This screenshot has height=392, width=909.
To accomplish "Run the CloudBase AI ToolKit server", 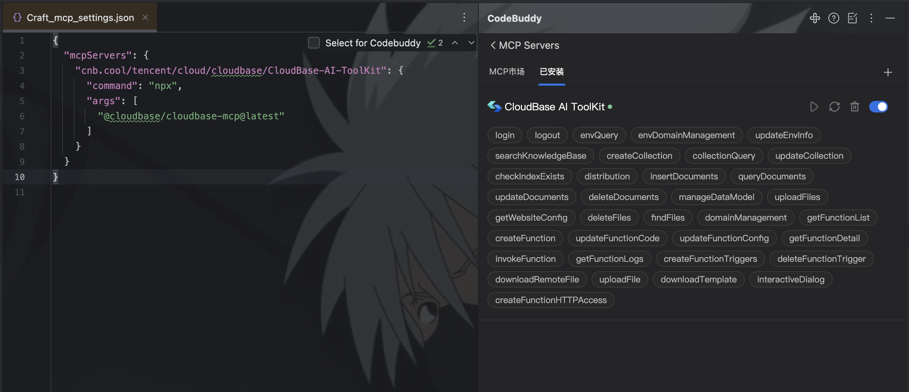I will coord(814,107).
